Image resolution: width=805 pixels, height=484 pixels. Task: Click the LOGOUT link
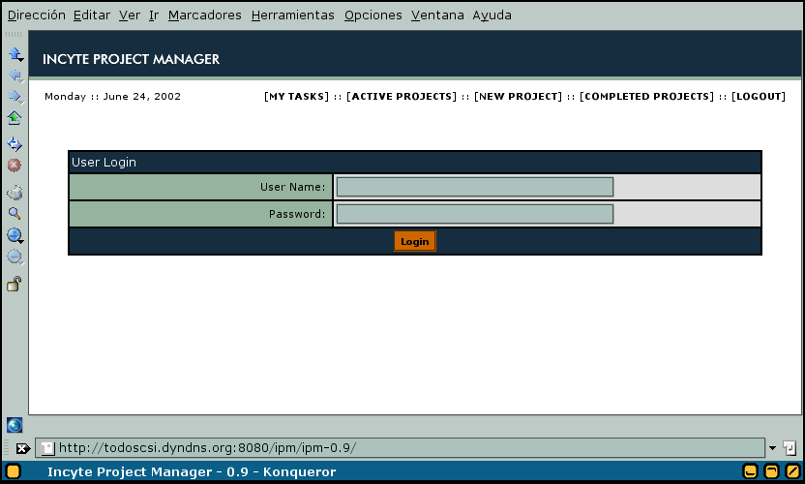point(759,97)
